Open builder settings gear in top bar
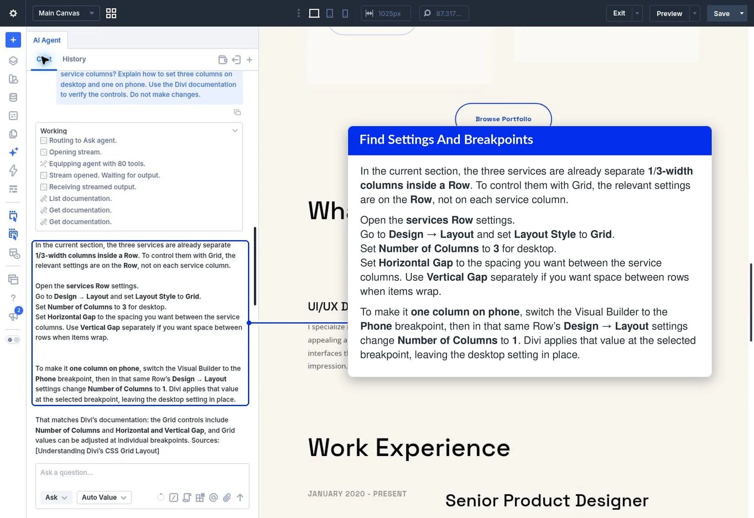This screenshot has height=518, width=754. click(x=13, y=13)
